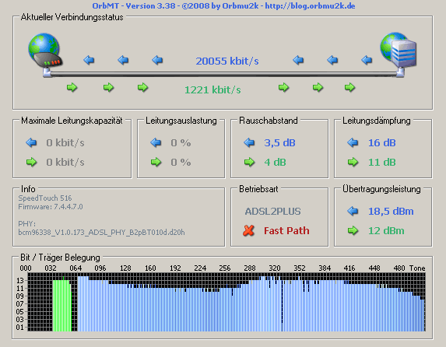
Task: Click the 256 tone axis label
Action: click(225, 268)
